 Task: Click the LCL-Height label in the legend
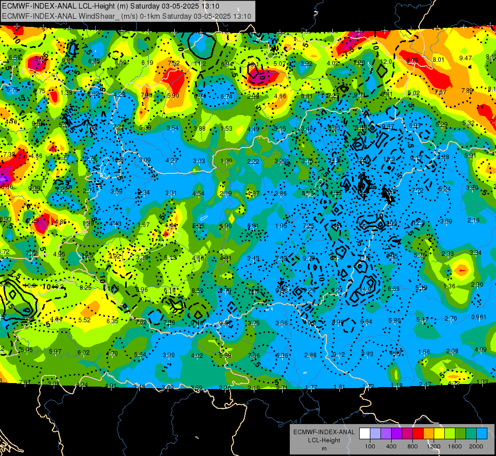click(324, 440)
